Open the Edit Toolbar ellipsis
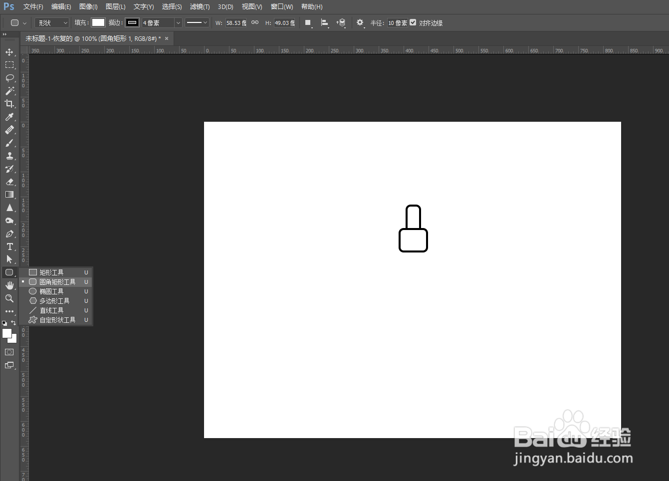This screenshot has width=669, height=481. (9, 311)
